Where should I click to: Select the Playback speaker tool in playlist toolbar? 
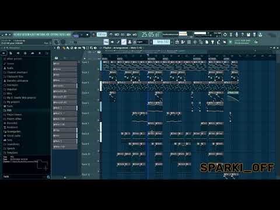pos(95,48)
